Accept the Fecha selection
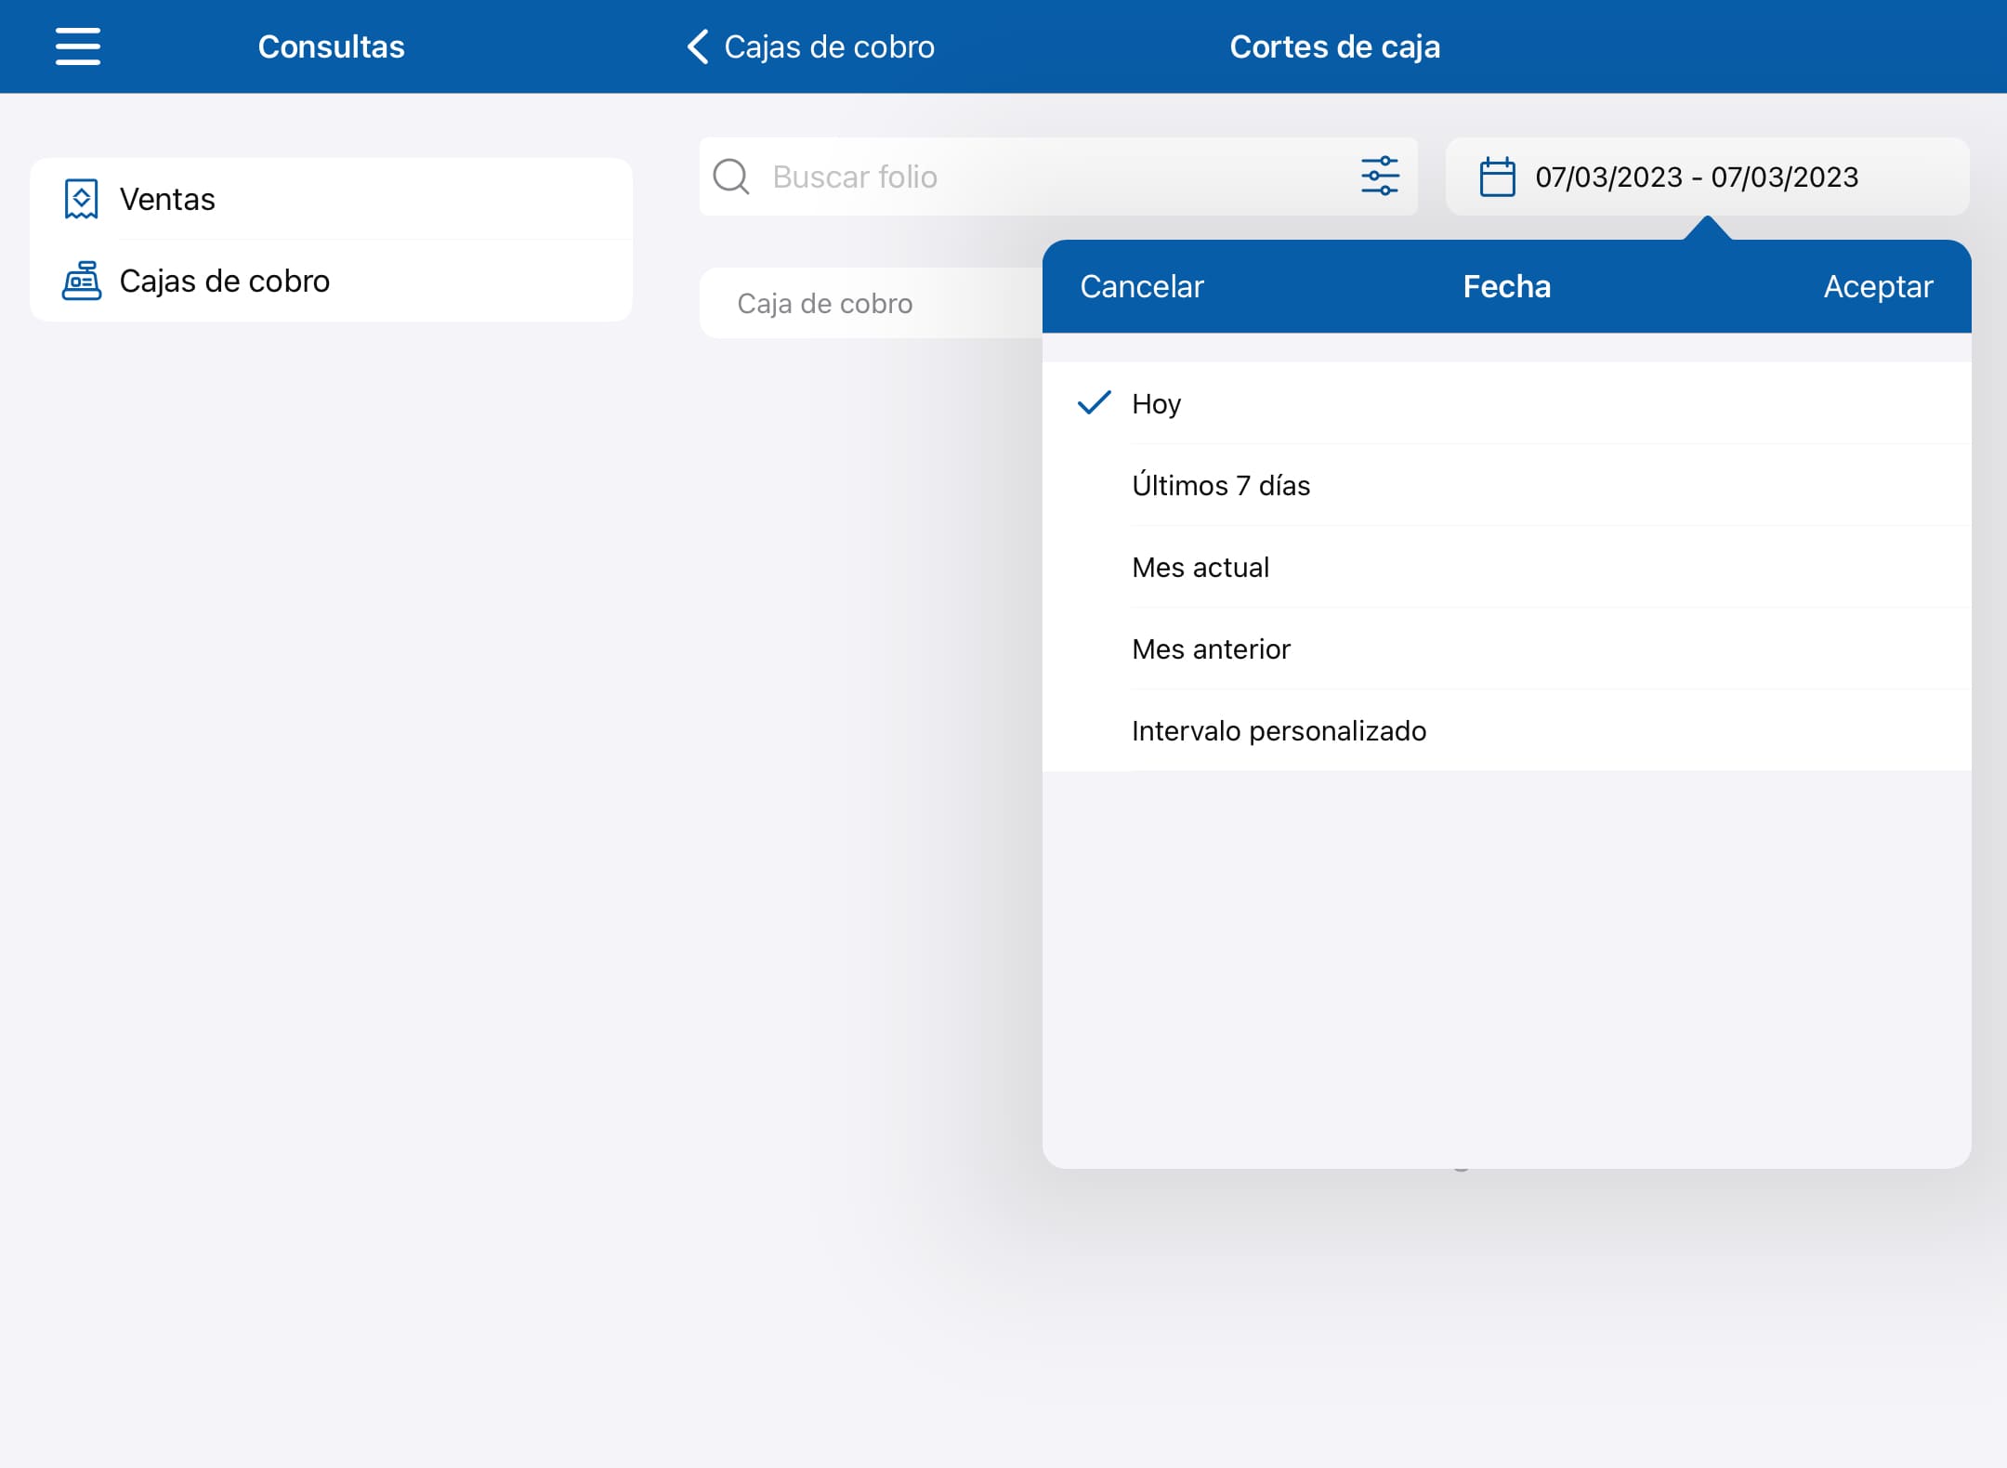This screenshot has height=1468, width=2007. pyautogui.click(x=1878, y=286)
